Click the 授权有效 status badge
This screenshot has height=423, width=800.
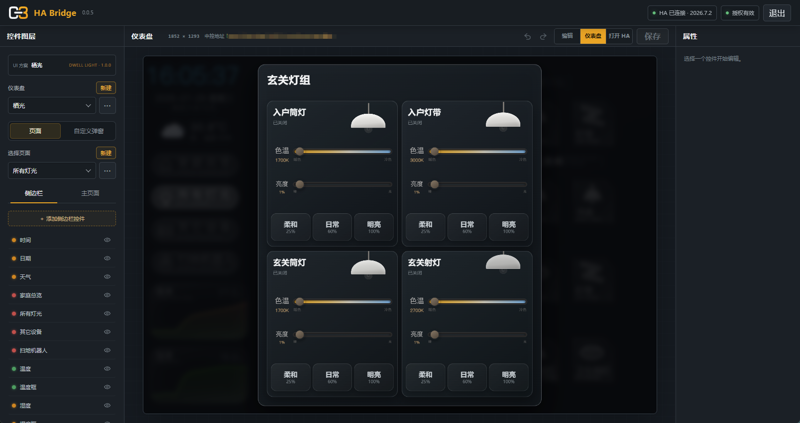[740, 13]
